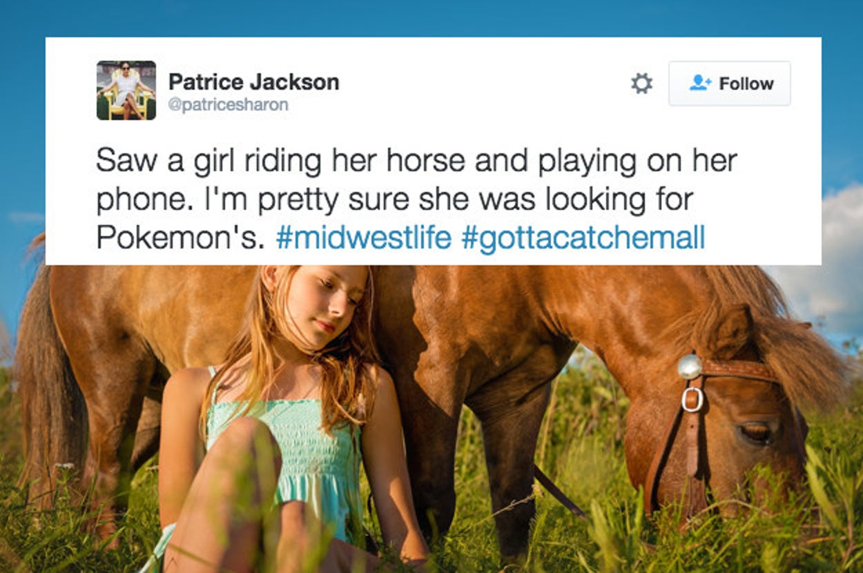The image size is (863, 573).
Task: Open the #gottacatchemall hashtag
Action: pos(583,238)
